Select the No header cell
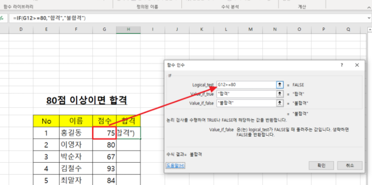Viewport: 372px width, 185px height. 46,121
